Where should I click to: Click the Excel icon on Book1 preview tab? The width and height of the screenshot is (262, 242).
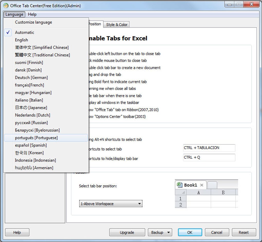180,185
